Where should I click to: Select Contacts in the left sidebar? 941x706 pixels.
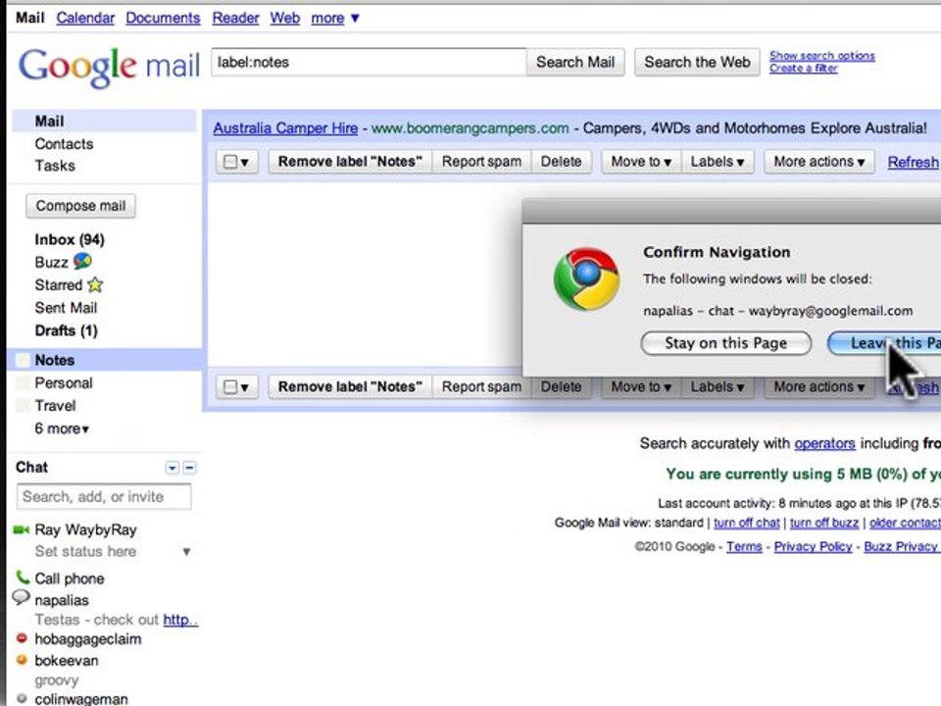65,144
